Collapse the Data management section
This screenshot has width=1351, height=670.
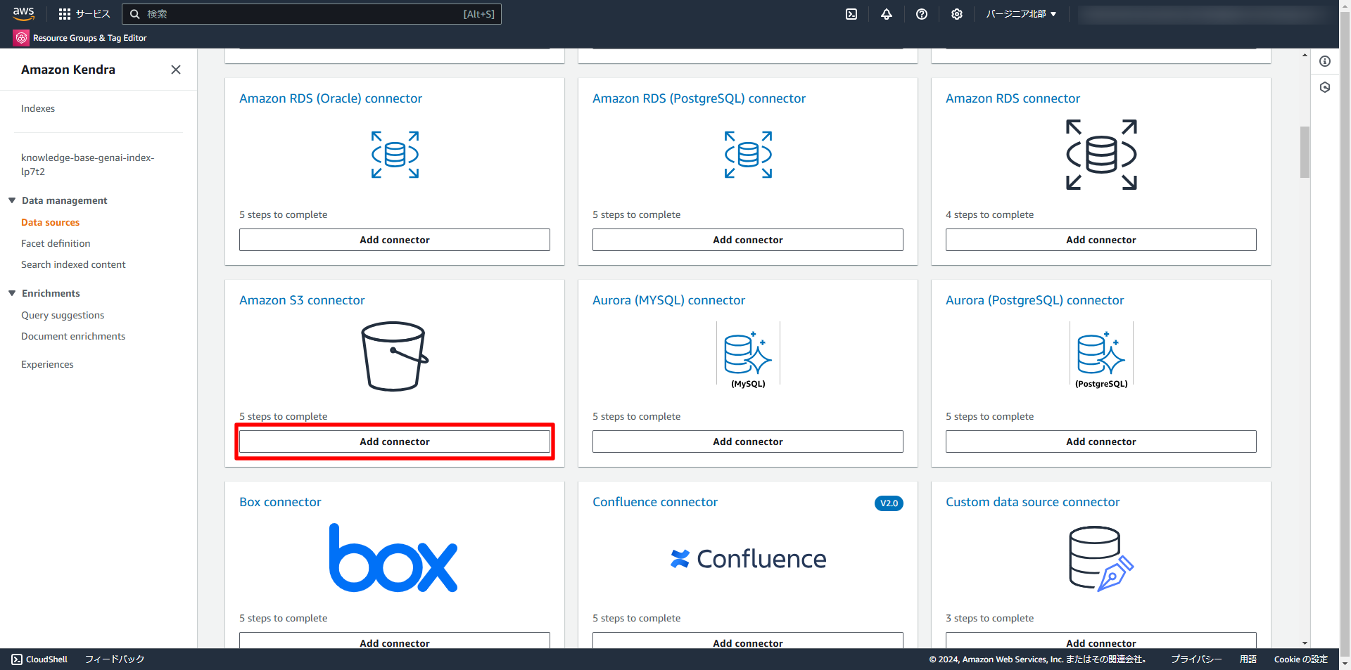(x=12, y=200)
